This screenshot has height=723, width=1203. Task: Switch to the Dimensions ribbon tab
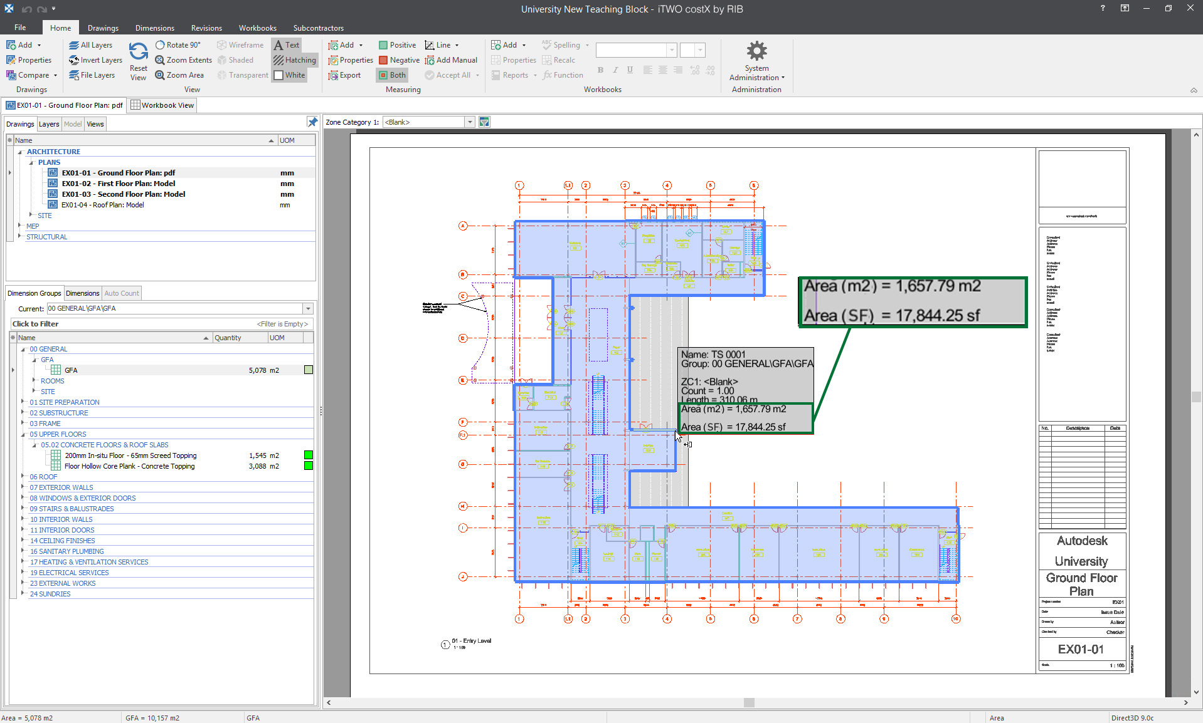154,28
